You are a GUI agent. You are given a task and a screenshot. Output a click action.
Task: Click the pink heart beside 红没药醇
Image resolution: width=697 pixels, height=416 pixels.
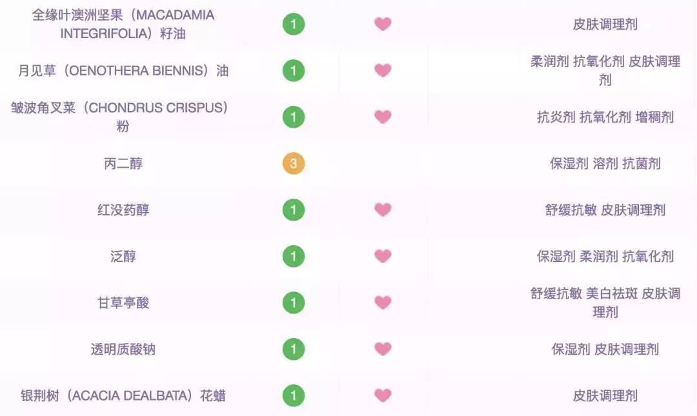click(383, 210)
